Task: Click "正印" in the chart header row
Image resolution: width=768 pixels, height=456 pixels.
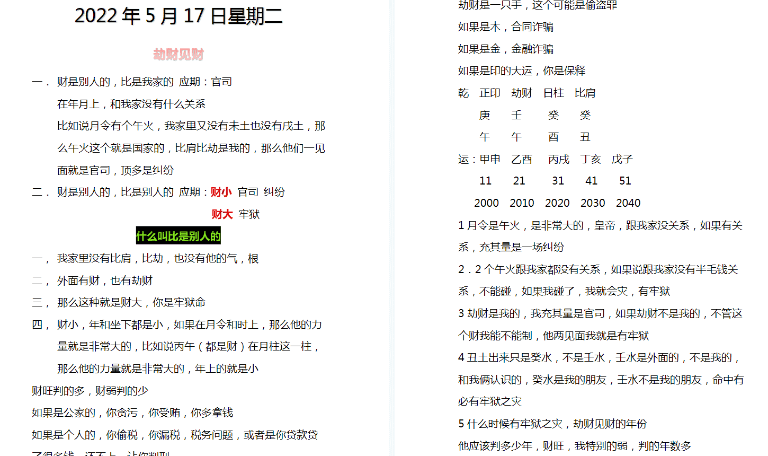Action: coord(490,93)
